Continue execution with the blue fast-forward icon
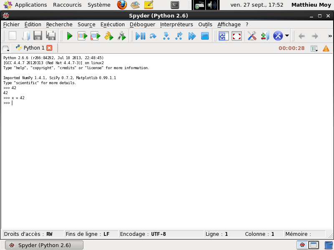The width and height of the screenshot is (334, 250). pos(192,36)
